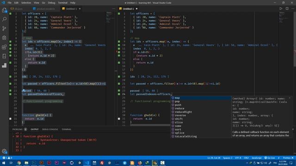This screenshot has width=296, height=166.
Task: Click Untitled-1 tab in right editor
Action: 128,9
